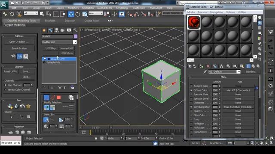Collapse the Projection rollout
This screenshot has width=275, height=154.
pyautogui.click(x=19, y=127)
